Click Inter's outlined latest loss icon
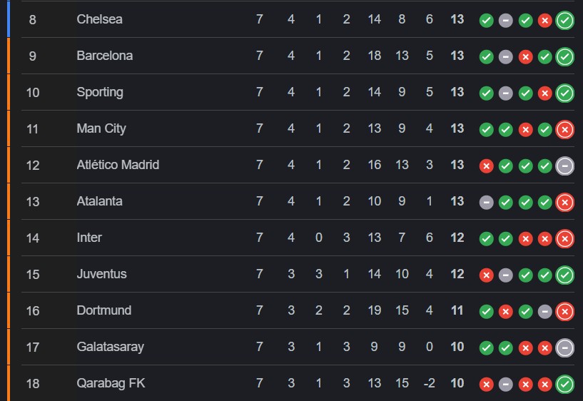 565,238
